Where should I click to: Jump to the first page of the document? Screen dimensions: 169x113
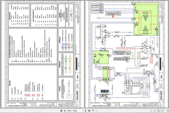click(61, 111)
